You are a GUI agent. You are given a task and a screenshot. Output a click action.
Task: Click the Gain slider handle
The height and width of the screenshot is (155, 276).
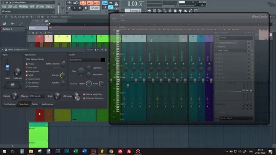coord(7,67)
